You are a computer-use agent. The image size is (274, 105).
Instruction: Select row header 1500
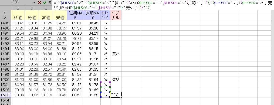click(x=5, y=79)
